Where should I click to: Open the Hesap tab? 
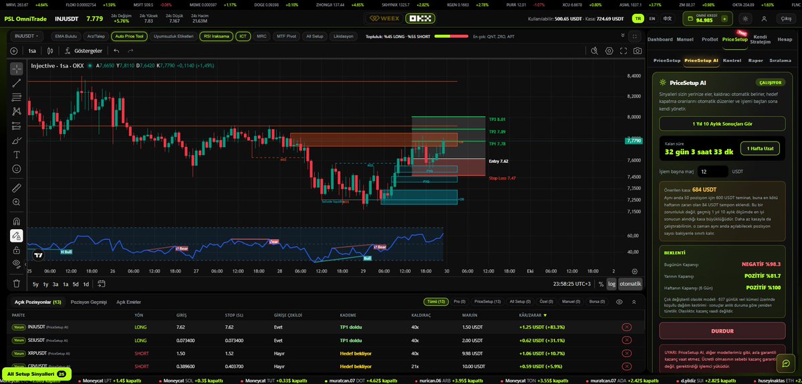click(785, 39)
